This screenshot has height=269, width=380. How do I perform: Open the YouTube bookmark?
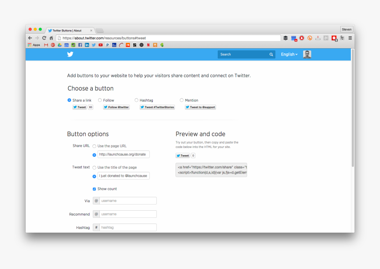pos(101,45)
